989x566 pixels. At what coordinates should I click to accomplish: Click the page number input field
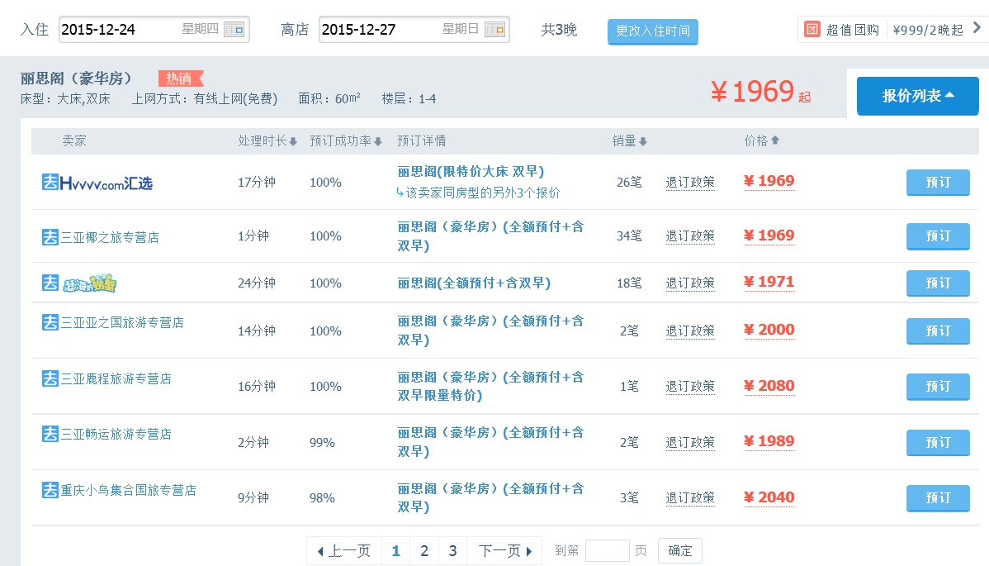pyautogui.click(x=607, y=551)
